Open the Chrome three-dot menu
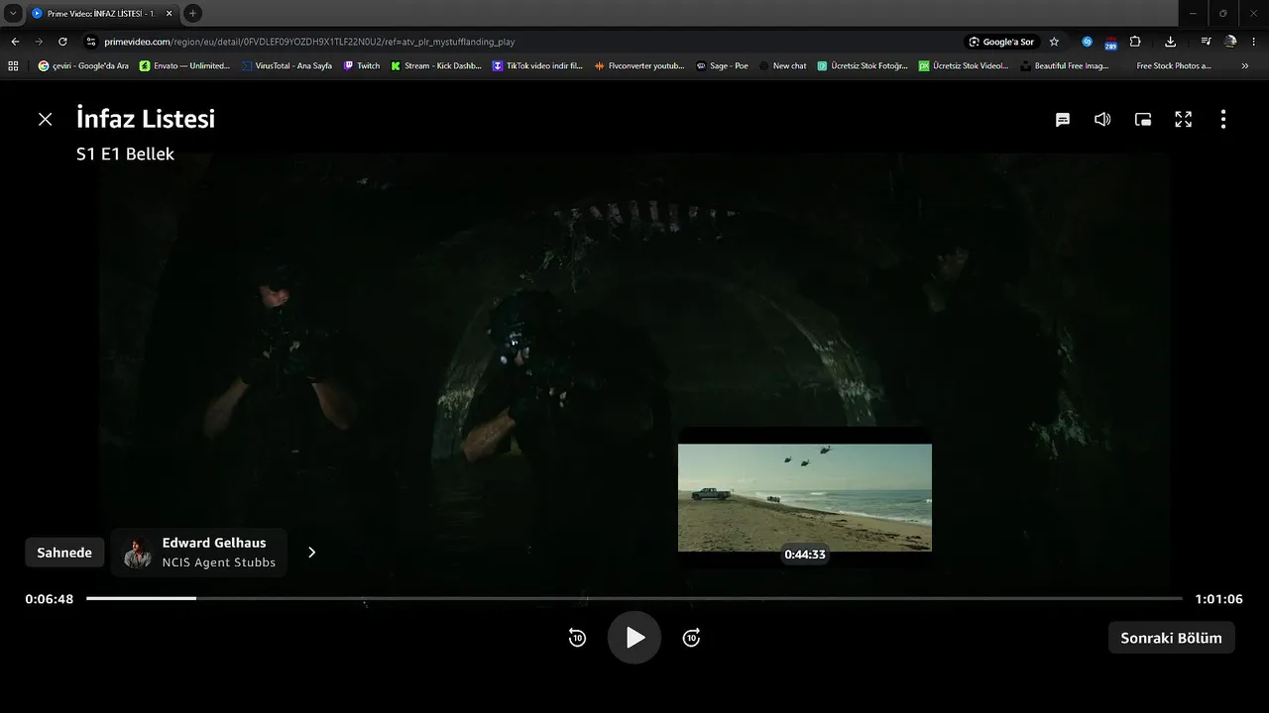 tap(1254, 42)
